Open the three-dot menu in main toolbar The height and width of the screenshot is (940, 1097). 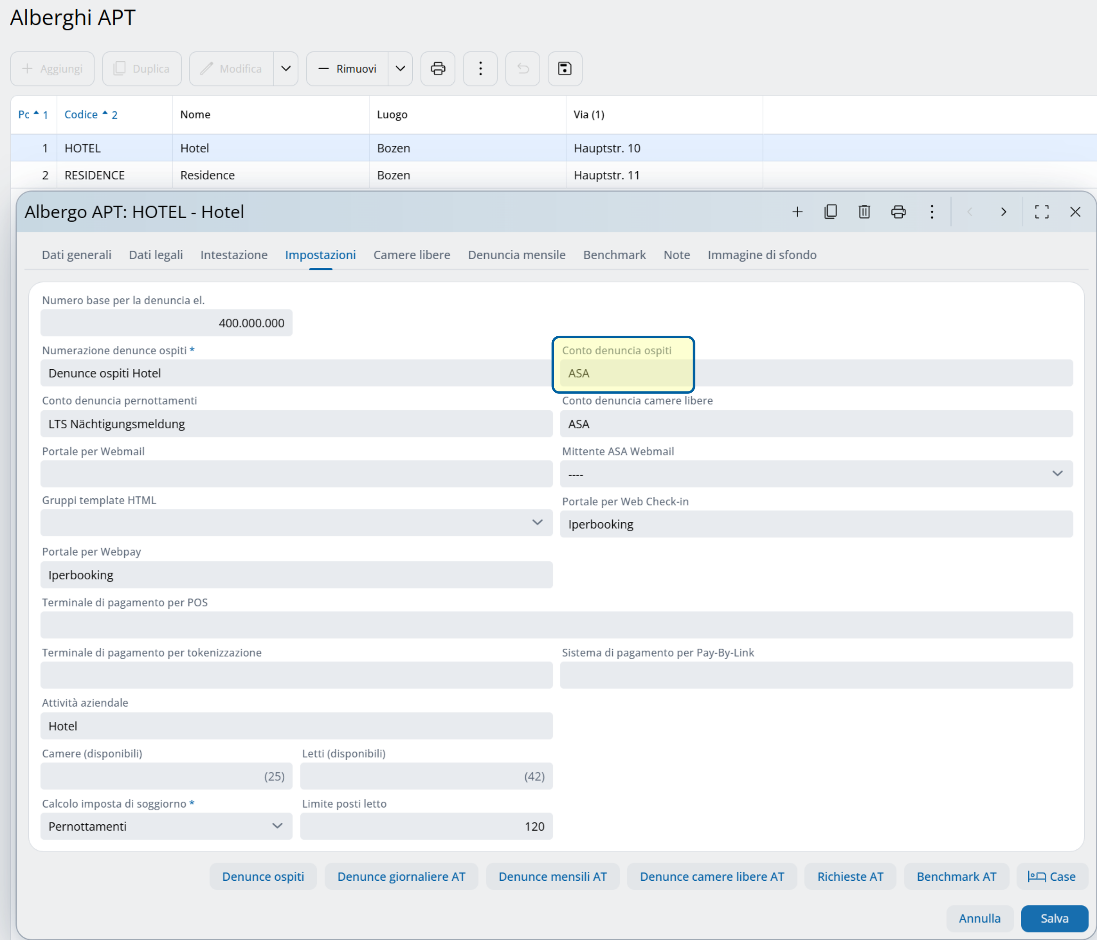(x=480, y=68)
